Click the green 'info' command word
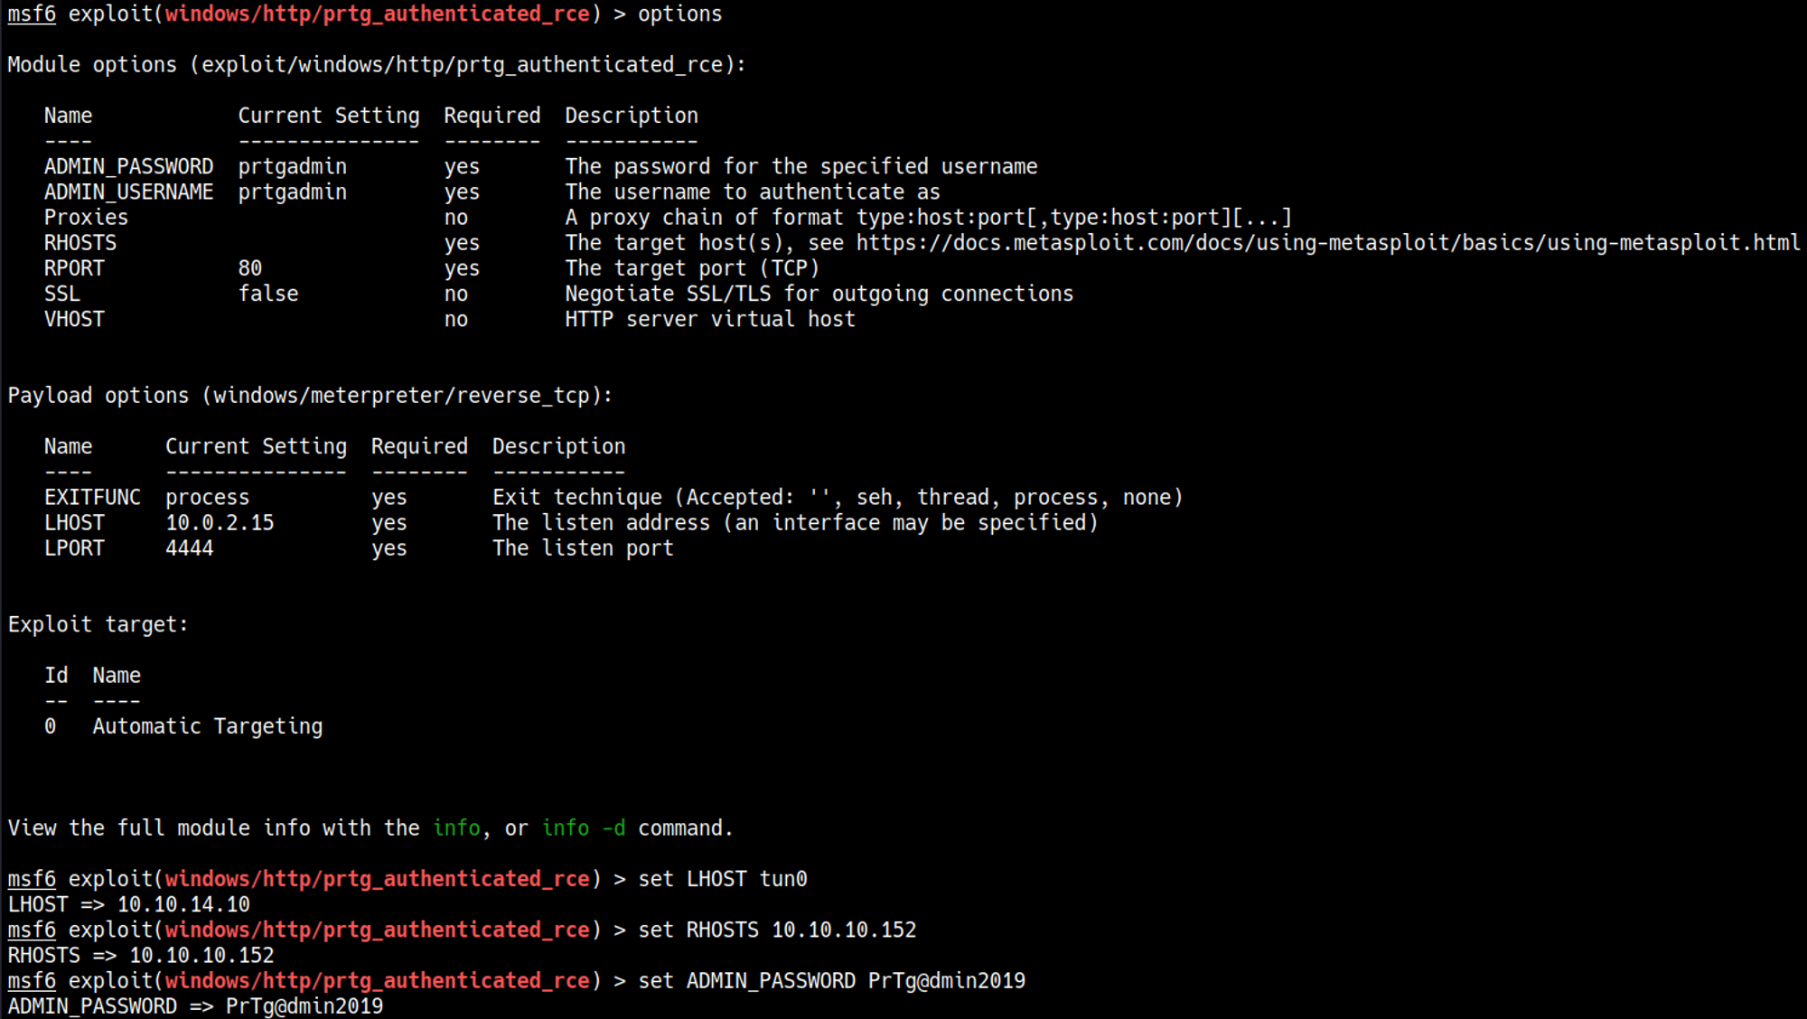1807x1019 pixels. pyautogui.click(x=456, y=828)
